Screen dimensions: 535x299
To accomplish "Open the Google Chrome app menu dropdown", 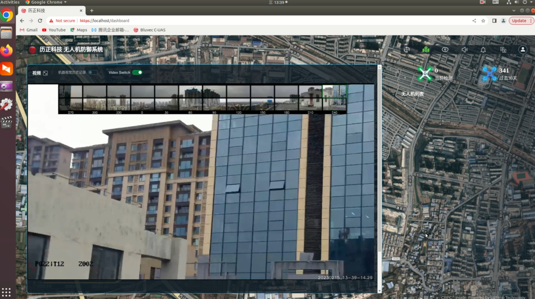I will tap(49, 2).
